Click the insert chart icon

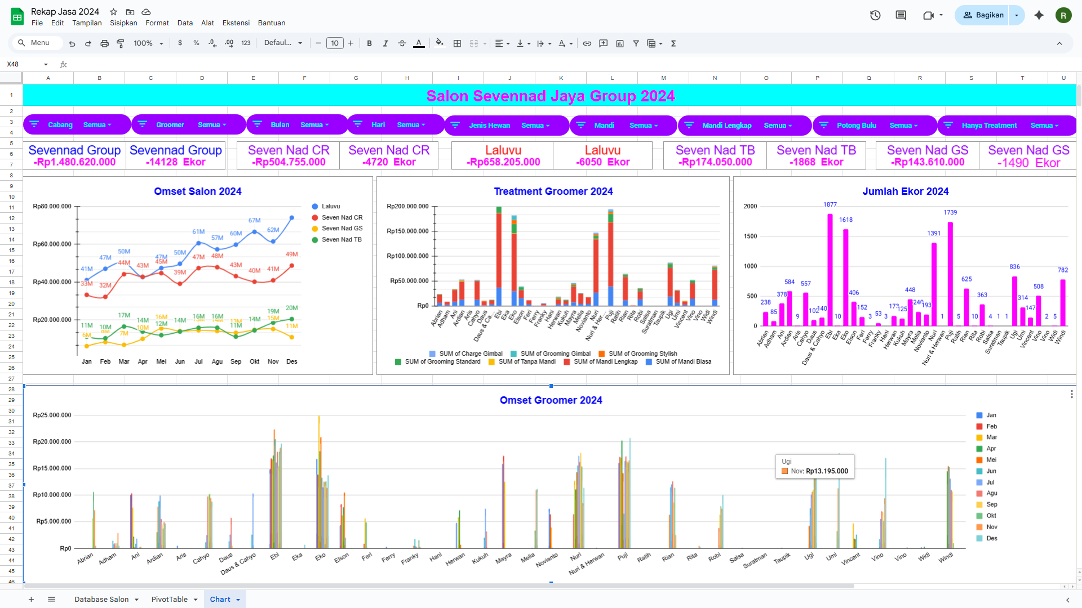(620, 43)
